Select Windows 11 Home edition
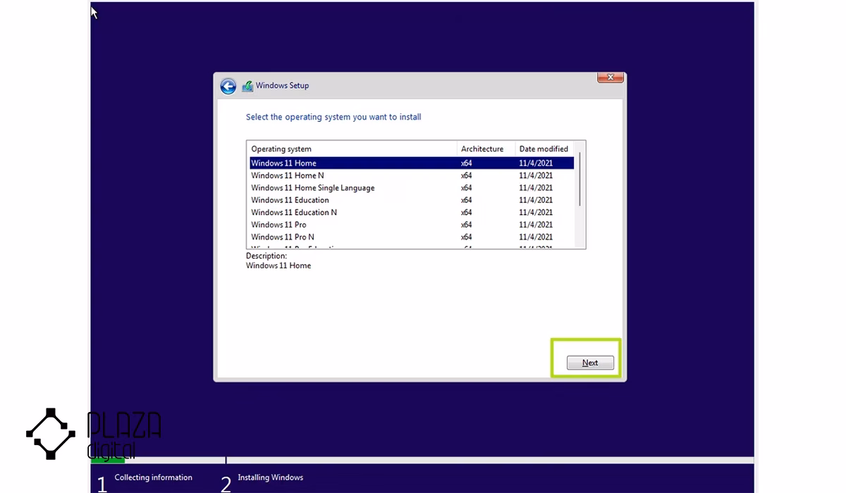846x493 pixels. (x=412, y=163)
